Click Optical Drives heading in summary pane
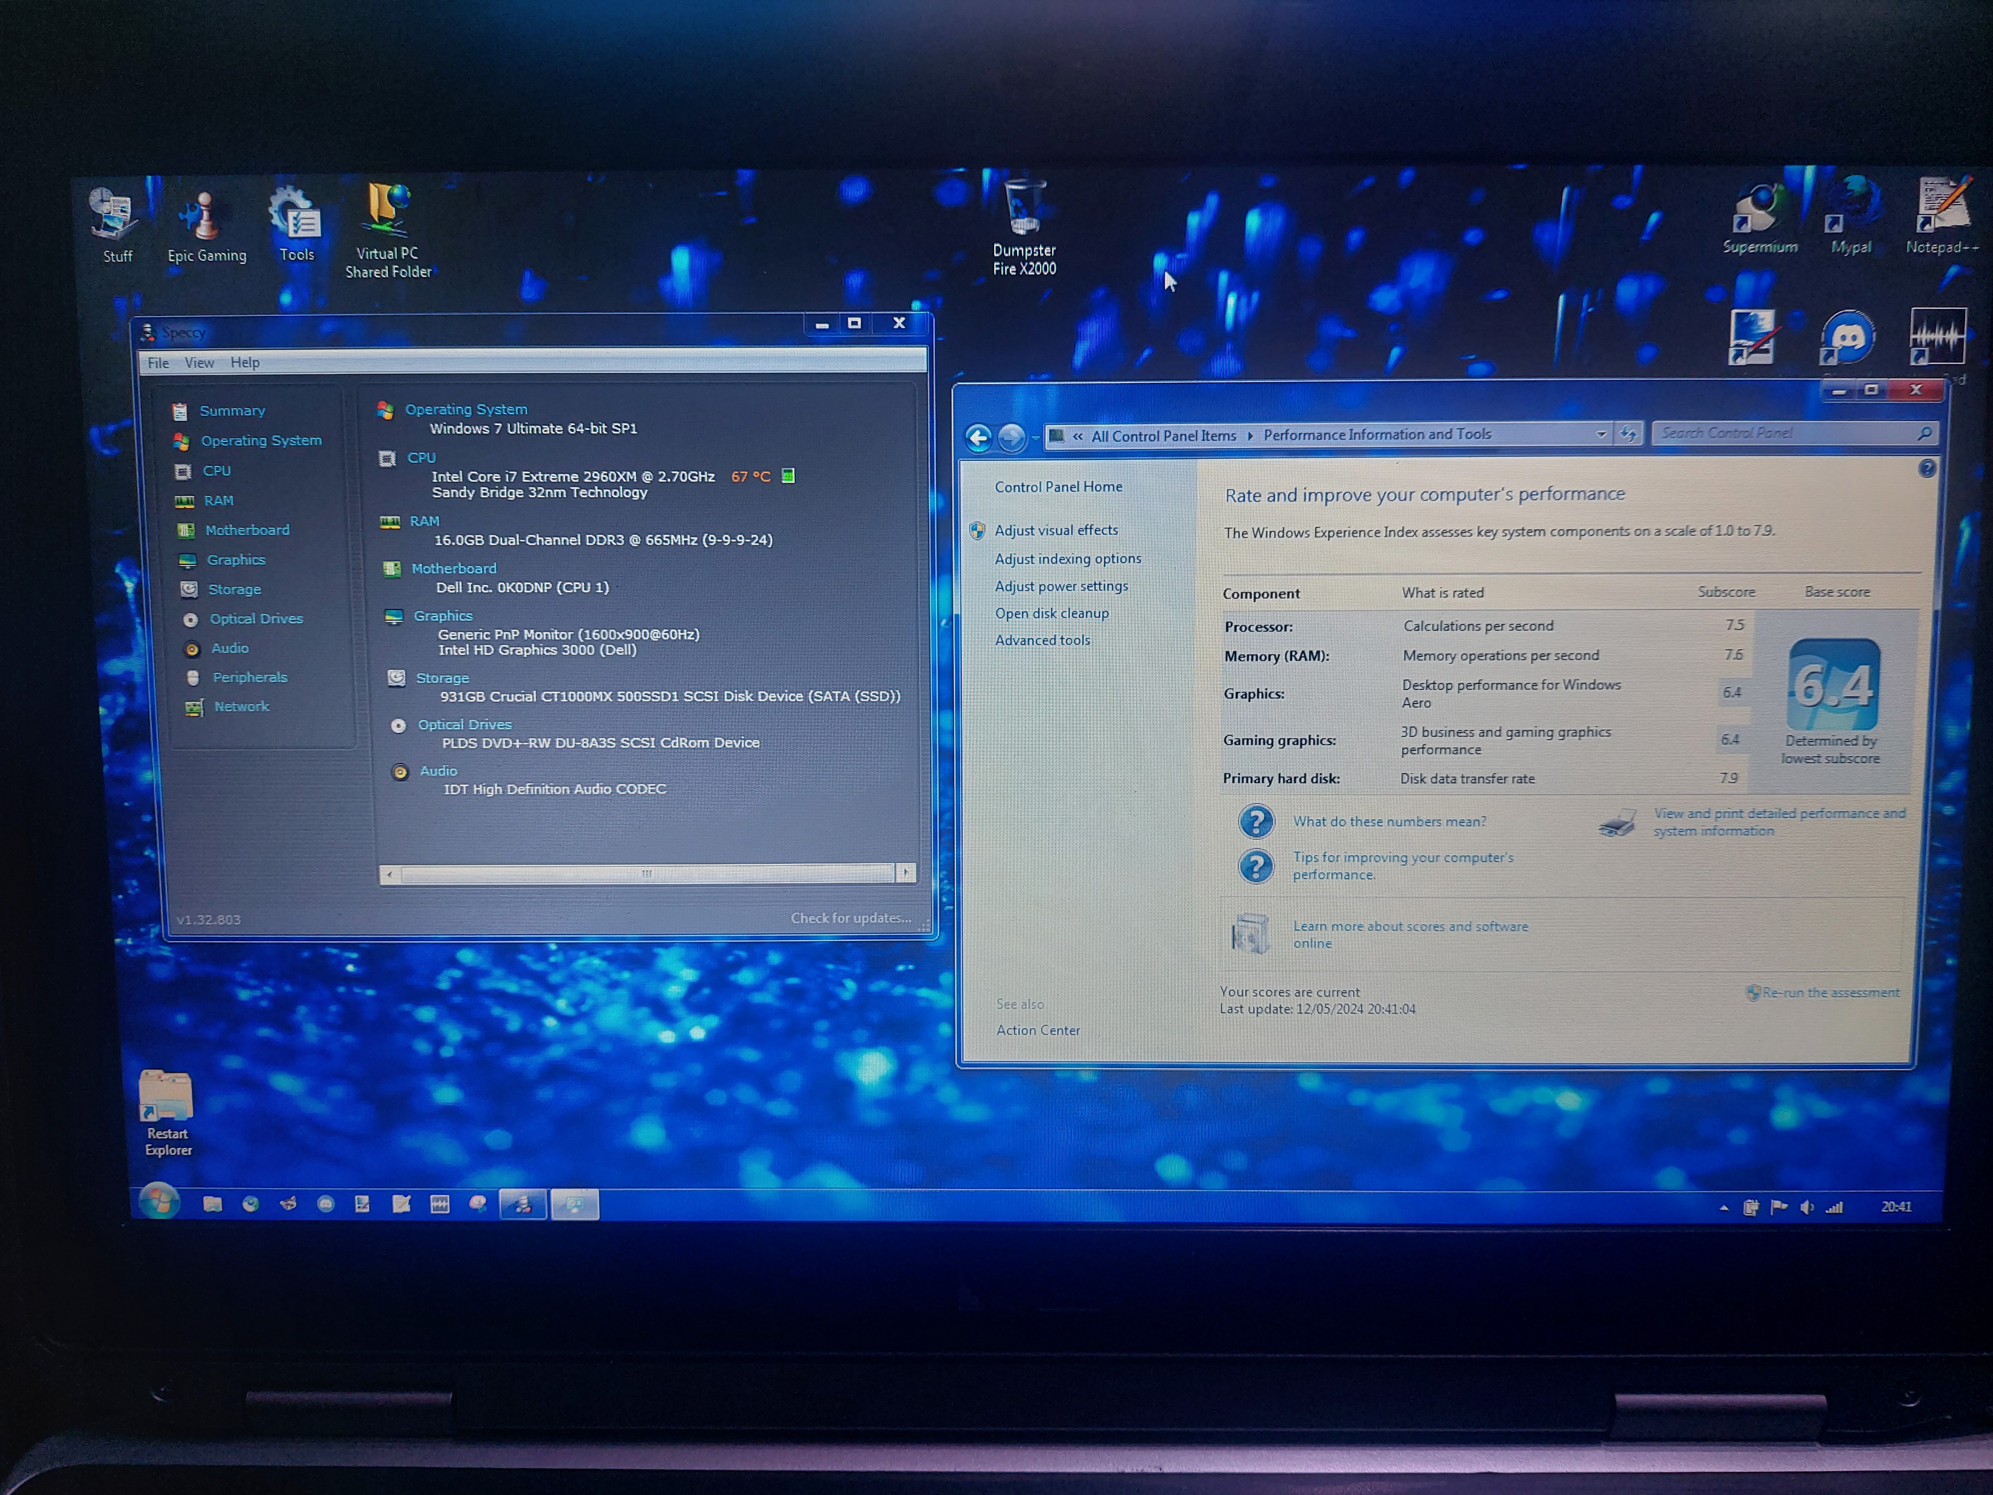 click(x=464, y=725)
